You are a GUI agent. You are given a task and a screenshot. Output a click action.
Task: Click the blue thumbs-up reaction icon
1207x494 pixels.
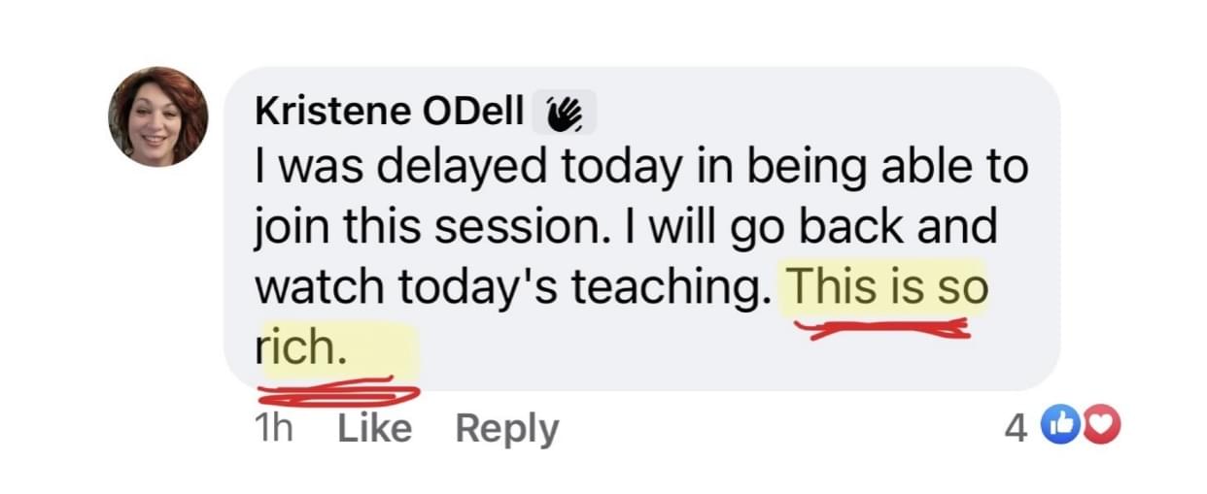pyautogui.click(x=1057, y=427)
